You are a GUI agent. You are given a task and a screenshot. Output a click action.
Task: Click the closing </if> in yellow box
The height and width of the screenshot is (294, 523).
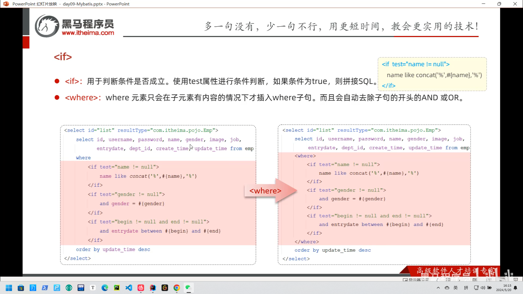tap(388, 86)
